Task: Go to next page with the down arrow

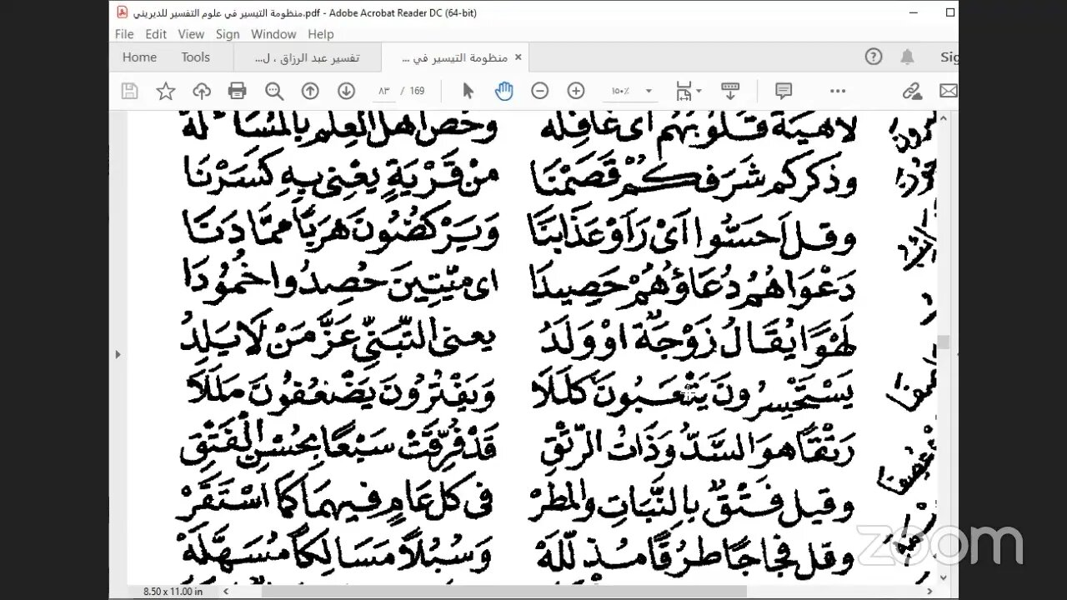Action: (346, 91)
